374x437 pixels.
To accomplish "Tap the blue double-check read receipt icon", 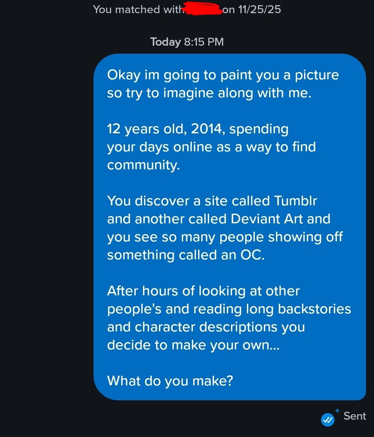I will 328,420.
